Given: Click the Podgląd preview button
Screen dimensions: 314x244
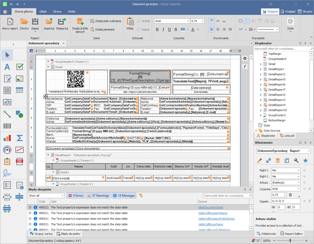Looking at the screenshot, I should tap(288, 12).
